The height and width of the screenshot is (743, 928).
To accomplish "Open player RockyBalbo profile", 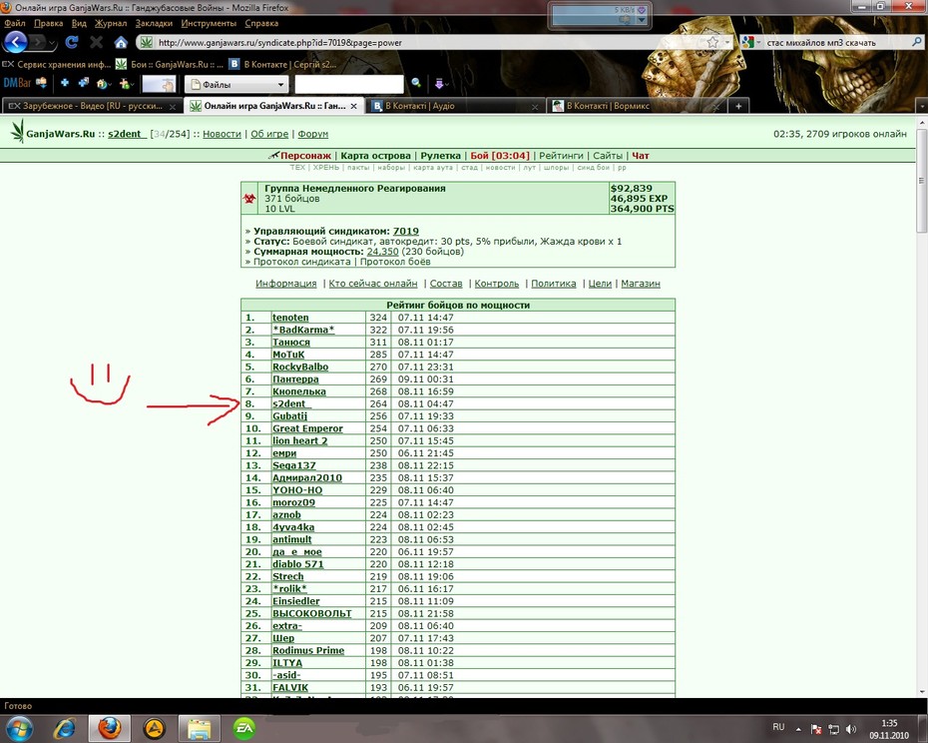I will click(x=300, y=367).
